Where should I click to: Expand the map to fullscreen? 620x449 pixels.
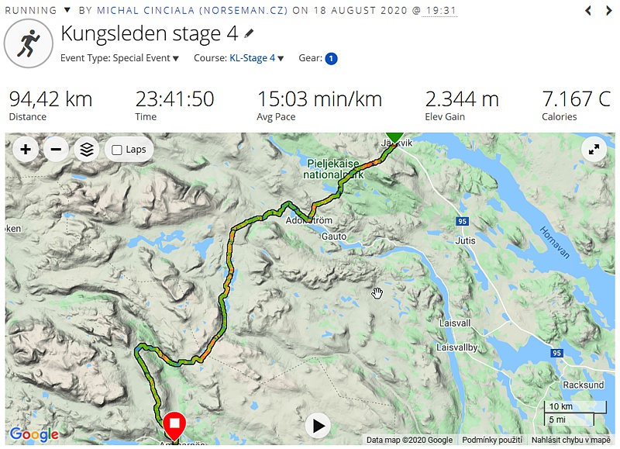point(594,150)
